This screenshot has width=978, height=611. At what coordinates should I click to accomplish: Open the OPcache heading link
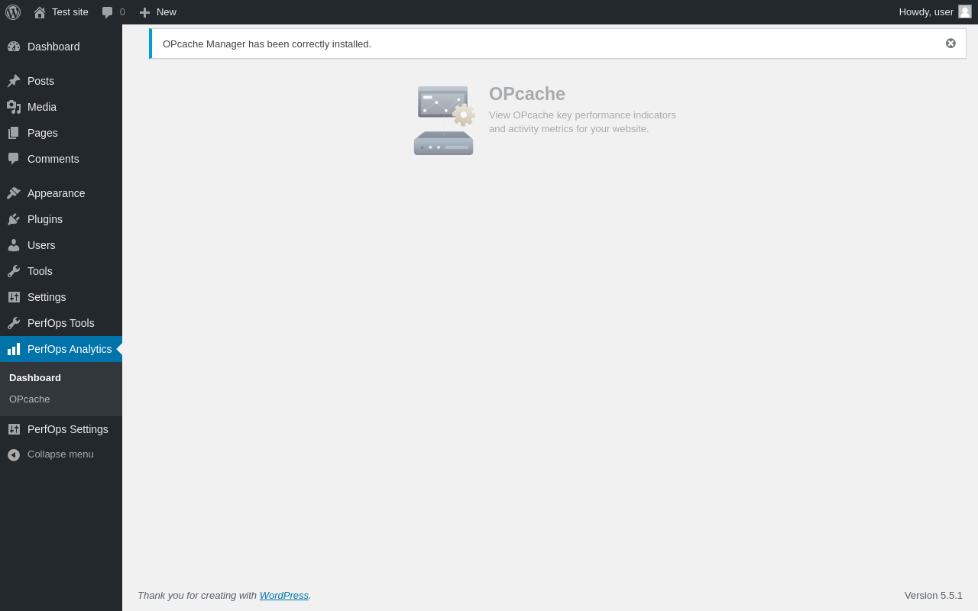[x=527, y=94]
